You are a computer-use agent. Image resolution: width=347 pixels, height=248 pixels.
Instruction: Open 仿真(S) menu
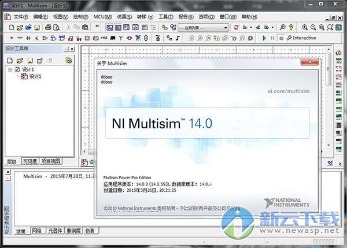[124, 17]
